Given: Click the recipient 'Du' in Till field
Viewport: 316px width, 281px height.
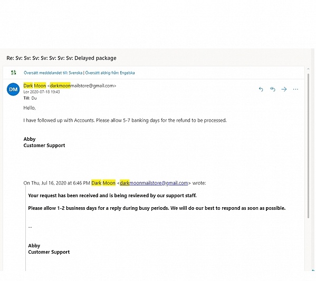Looking at the screenshot, I should click(34, 98).
